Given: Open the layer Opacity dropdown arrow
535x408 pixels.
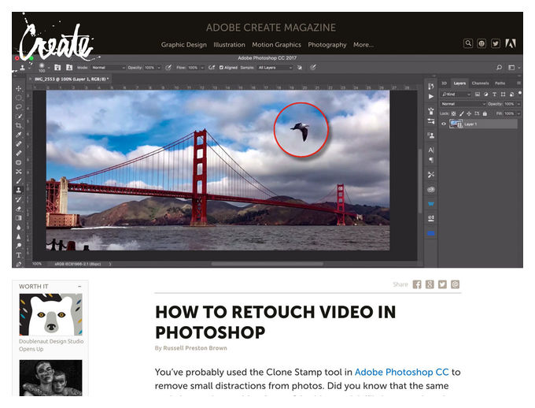Looking at the screenshot, I should tap(518, 104).
